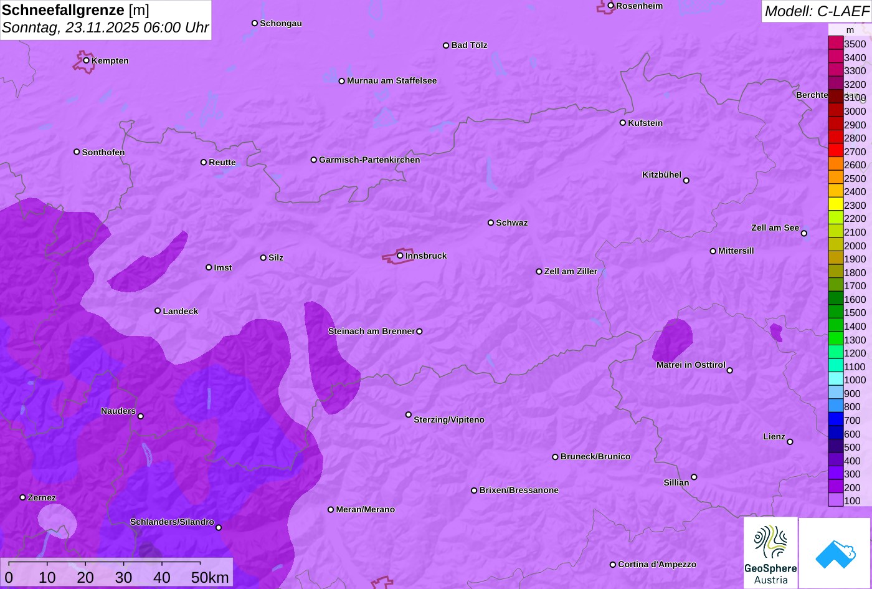Select the Kitzbühel marker dot

686,181
